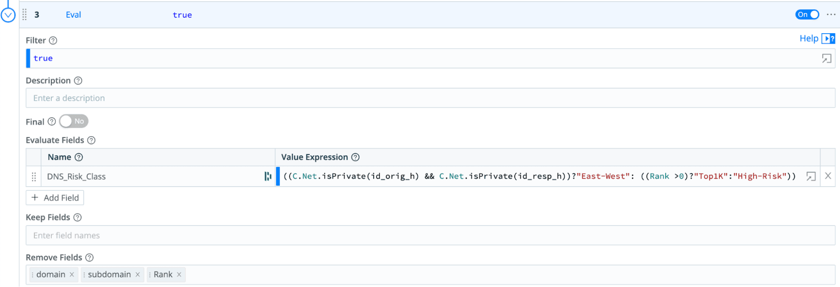Remove the subdomain tag from Remove Fields
The height and width of the screenshot is (287, 840).
pyautogui.click(x=137, y=275)
